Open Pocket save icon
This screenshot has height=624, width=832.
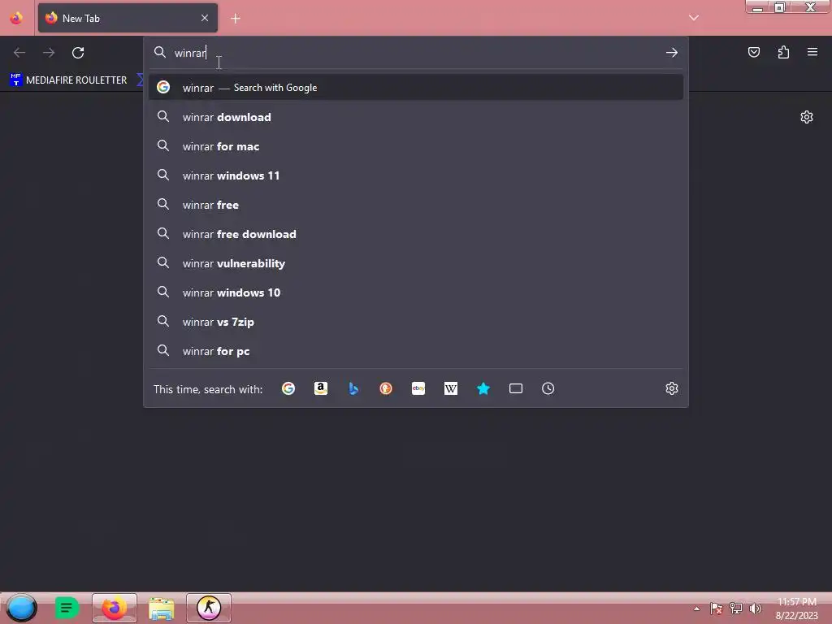754,52
